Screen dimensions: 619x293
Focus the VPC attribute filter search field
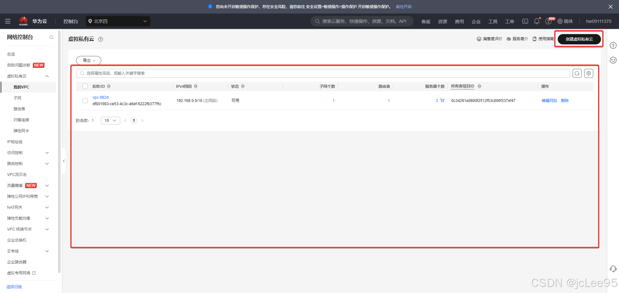point(323,73)
